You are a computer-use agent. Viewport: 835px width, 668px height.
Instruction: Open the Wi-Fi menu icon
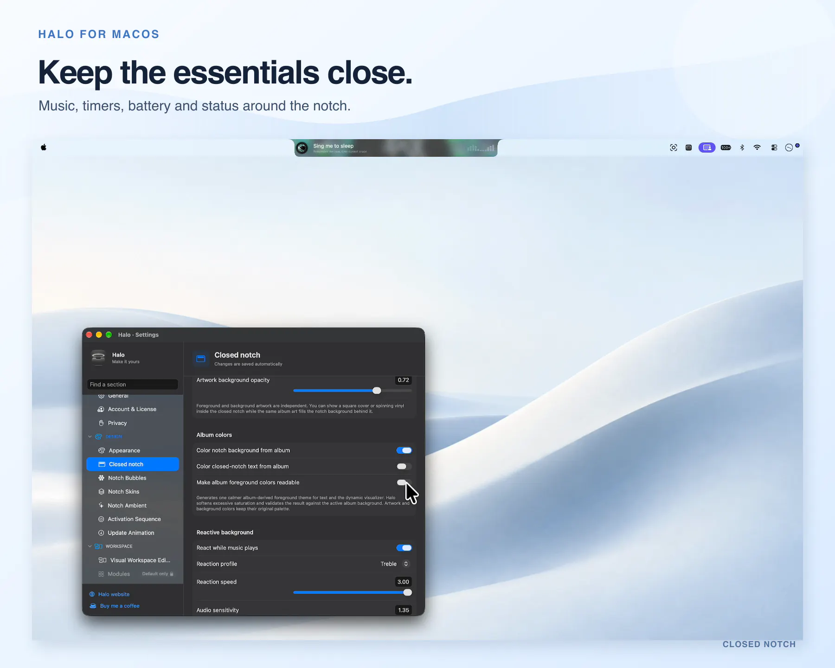pos(757,148)
